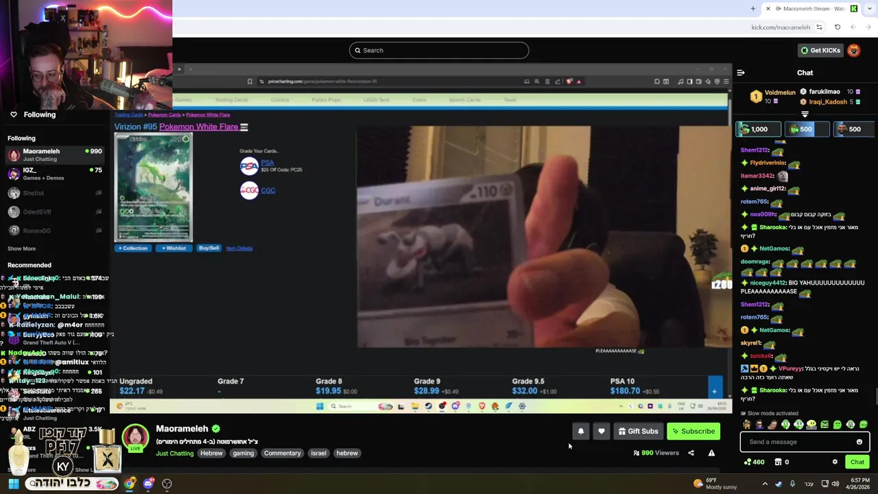Click the Windows Start button

click(x=13, y=484)
